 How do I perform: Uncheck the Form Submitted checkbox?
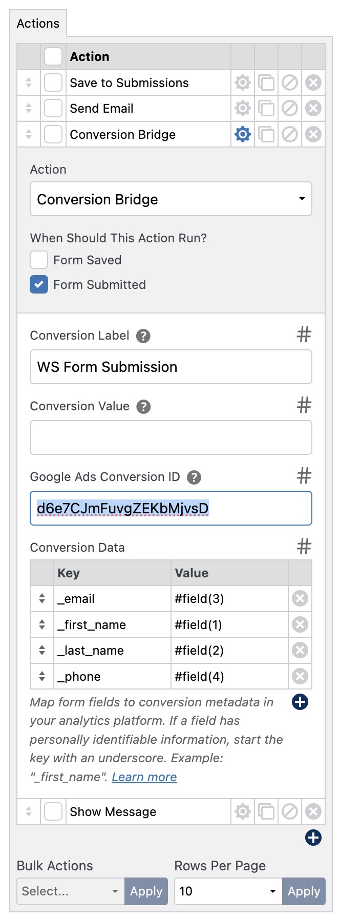[39, 285]
